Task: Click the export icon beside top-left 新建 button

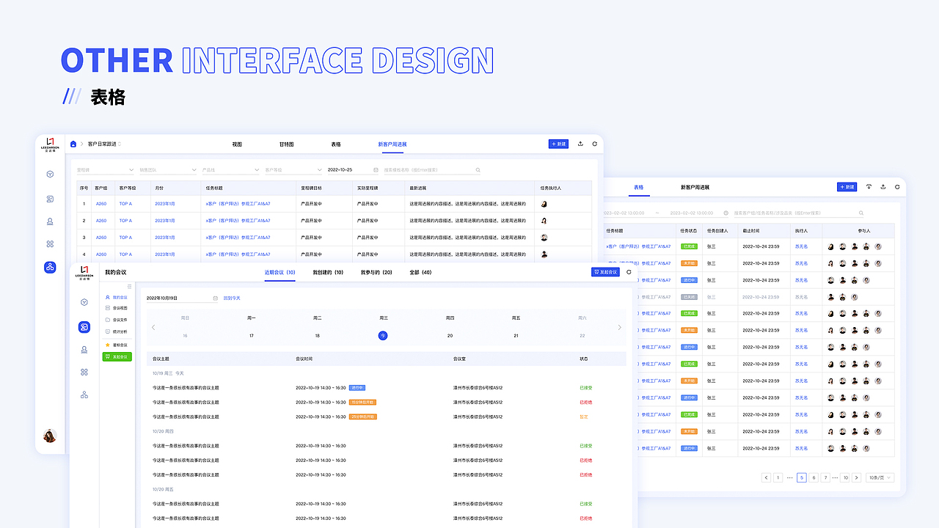Action: pos(581,144)
